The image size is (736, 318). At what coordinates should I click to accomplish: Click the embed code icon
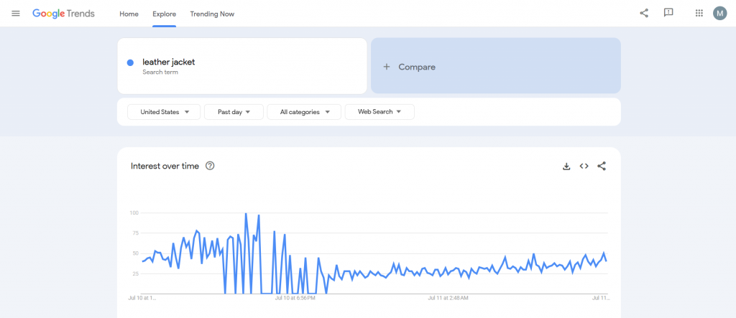coord(584,166)
